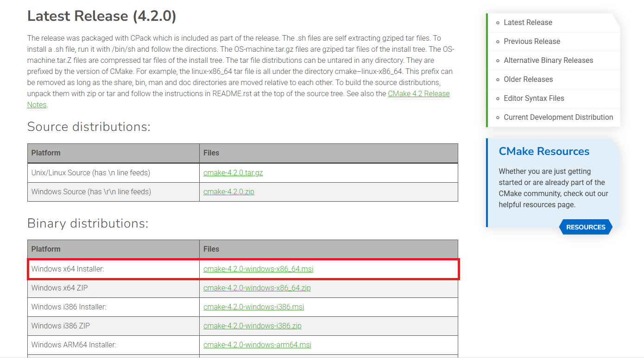Select the Windows i386 ZIP cell

pos(114,326)
